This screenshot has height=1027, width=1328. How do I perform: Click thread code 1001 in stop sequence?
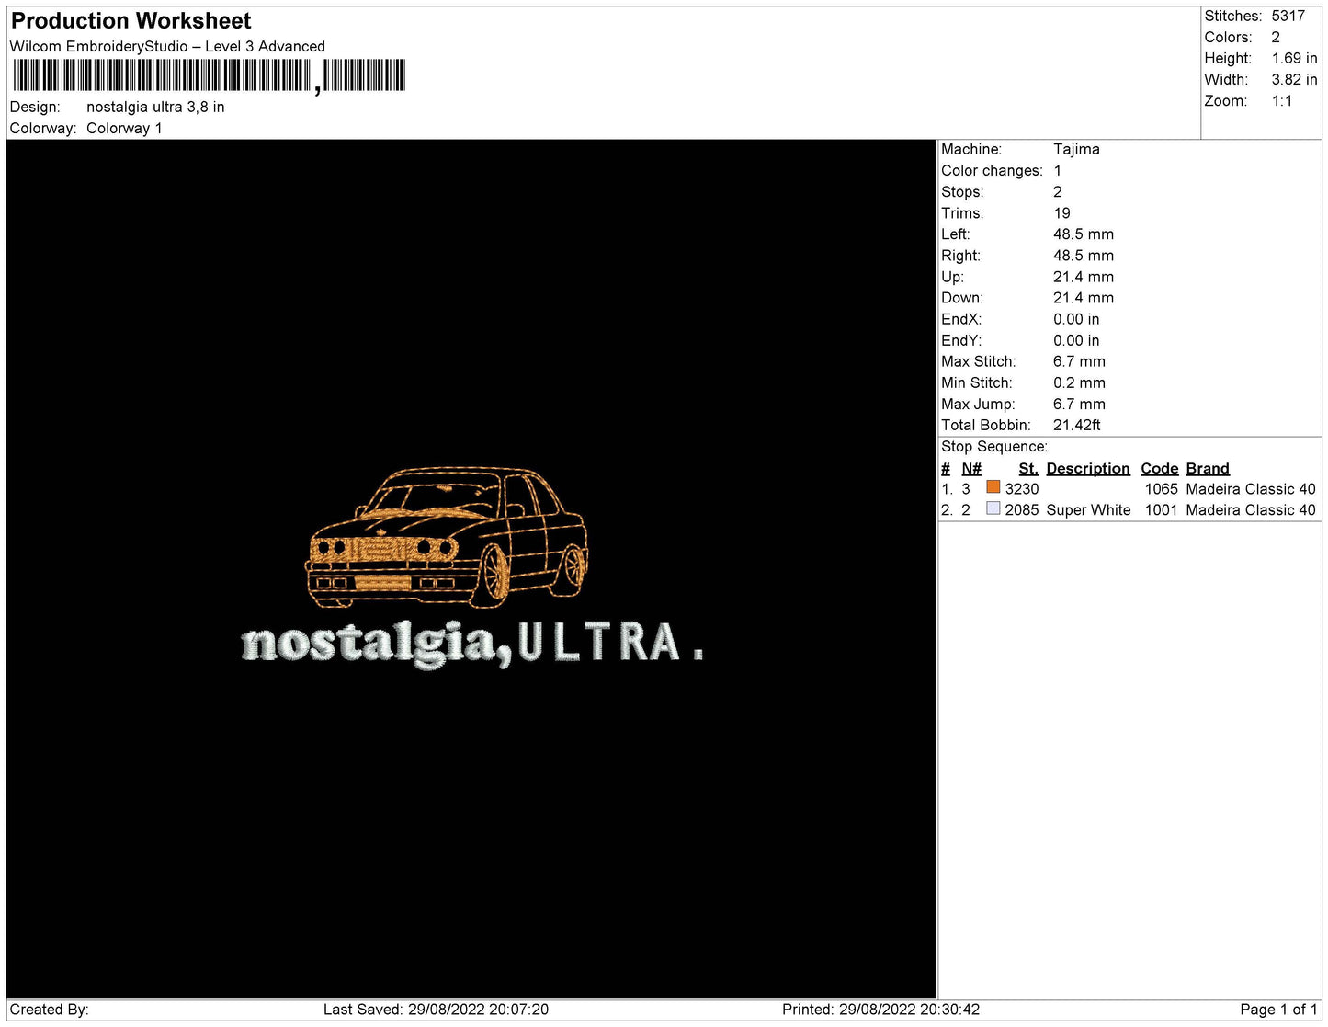pyautogui.click(x=1161, y=510)
